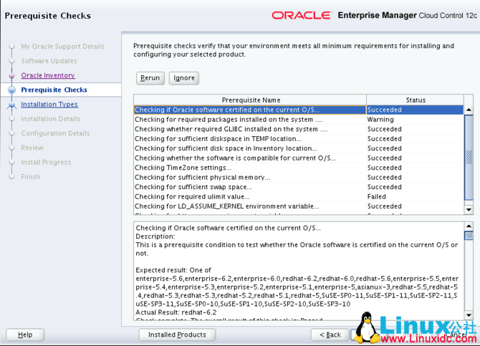The height and width of the screenshot is (346, 480).
Task: Select the Oracle software certified check row
Action: point(299,110)
